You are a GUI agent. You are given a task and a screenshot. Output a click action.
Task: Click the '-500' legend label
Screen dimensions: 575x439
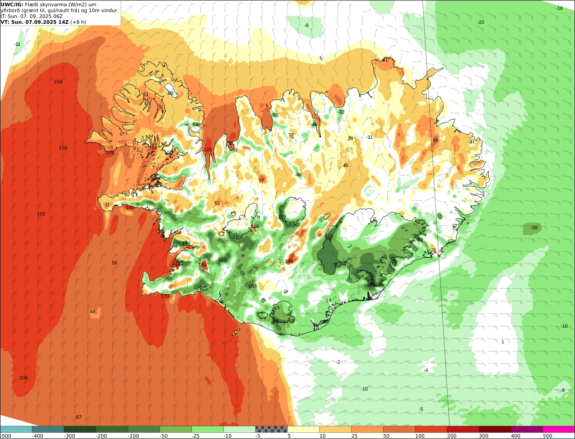[5, 436]
